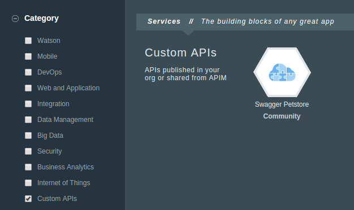Select the Services header tab

click(164, 21)
